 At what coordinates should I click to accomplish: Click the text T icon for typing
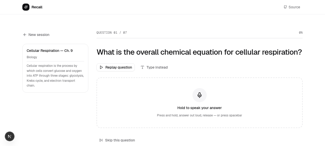pyautogui.click(x=142, y=67)
